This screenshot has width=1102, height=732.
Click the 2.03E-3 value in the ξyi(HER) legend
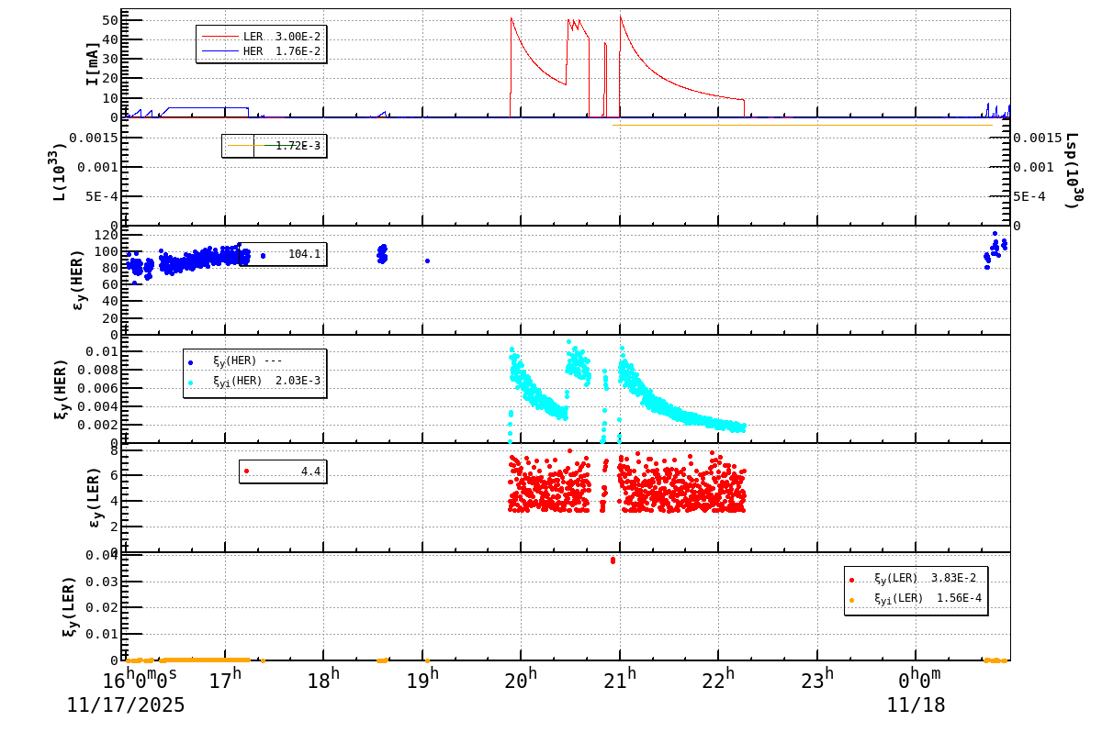tap(300, 378)
